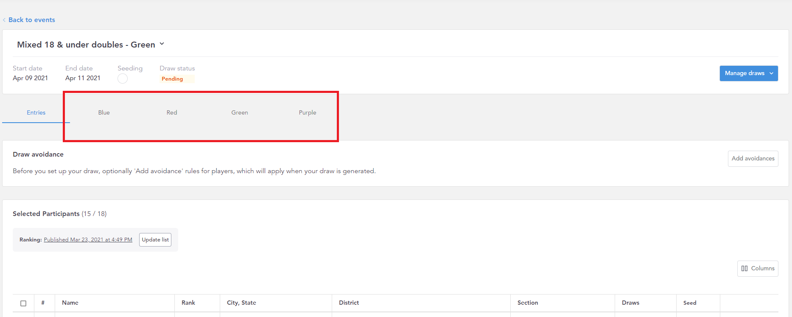Open the Blue draw tab
Image resolution: width=792 pixels, height=317 pixels.
(104, 112)
